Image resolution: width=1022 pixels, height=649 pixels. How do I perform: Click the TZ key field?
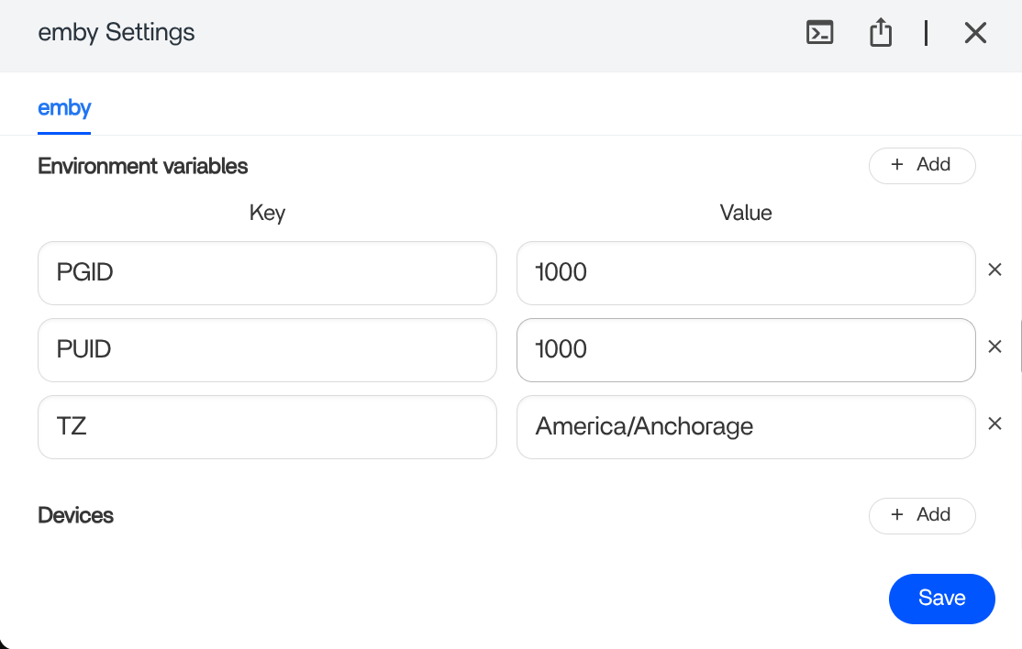pos(267,427)
